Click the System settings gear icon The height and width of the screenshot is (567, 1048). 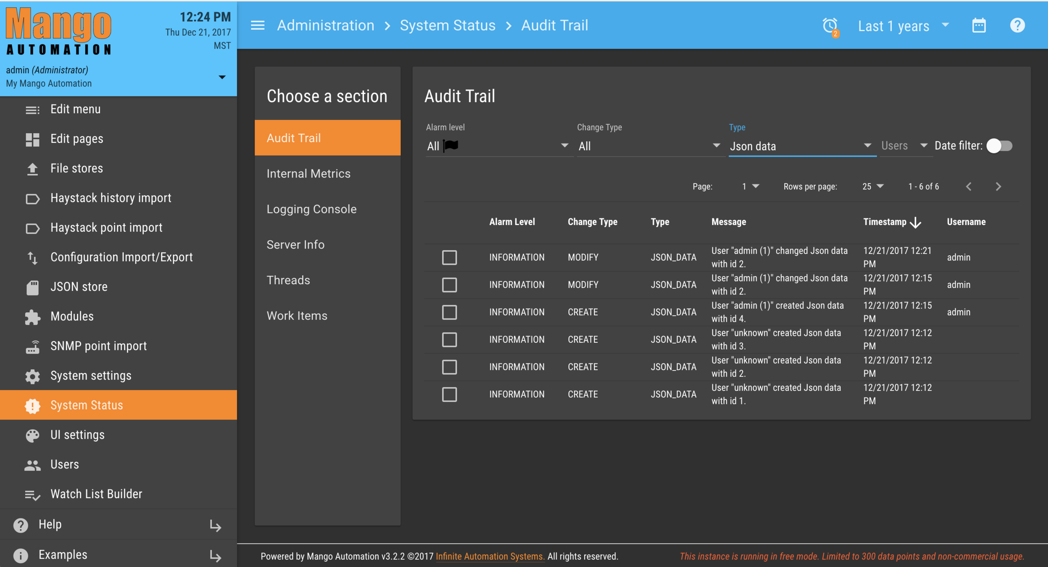point(32,376)
